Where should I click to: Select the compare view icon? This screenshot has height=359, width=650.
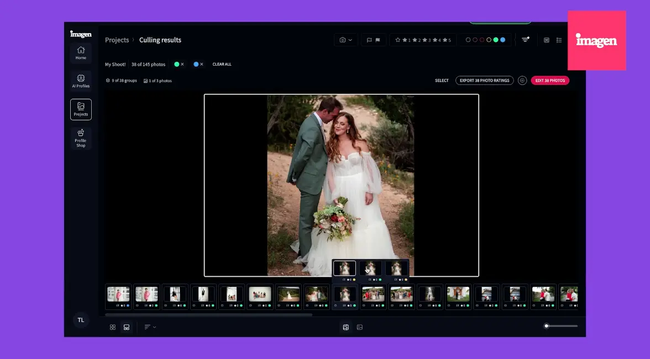point(346,327)
